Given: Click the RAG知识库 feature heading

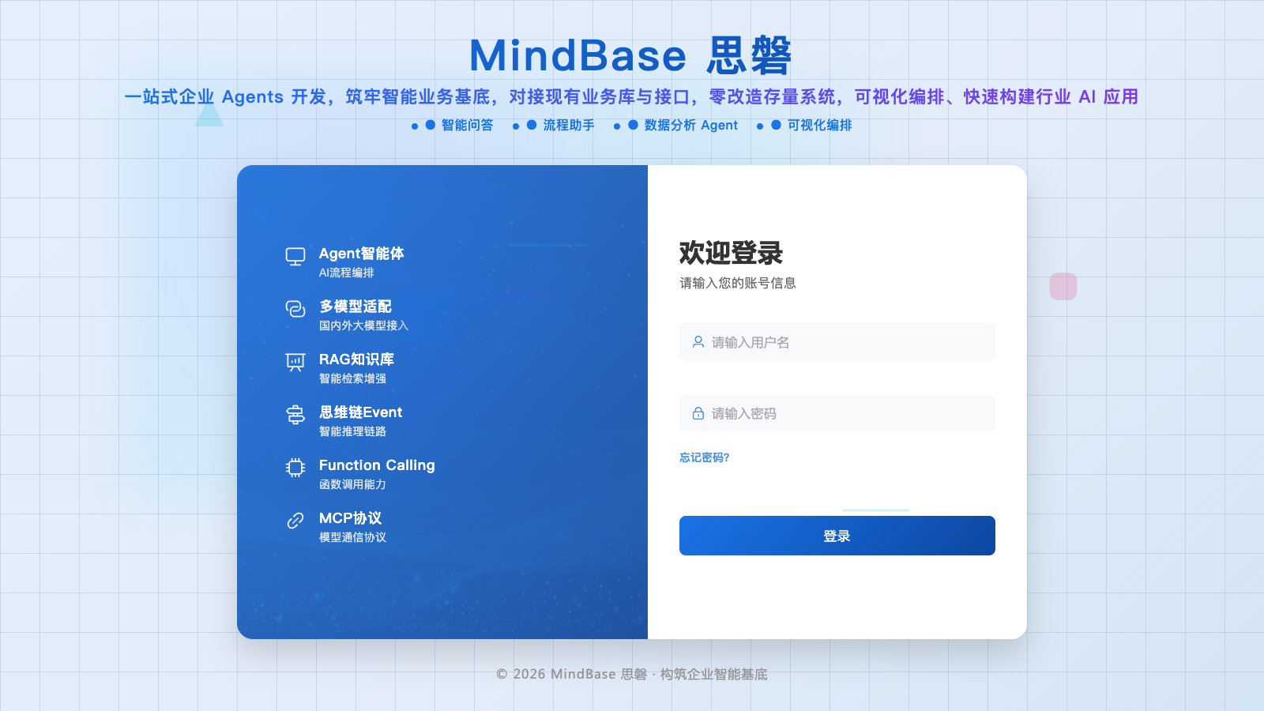Looking at the screenshot, I should coord(356,359).
